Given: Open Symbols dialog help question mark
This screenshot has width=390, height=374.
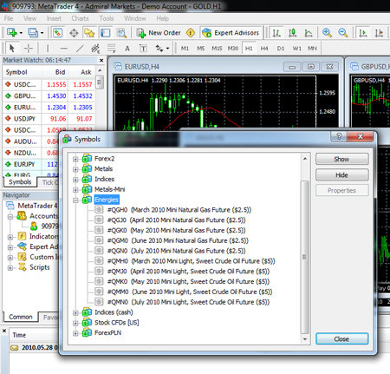Looking at the screenshot, I should tap(339, 136).
